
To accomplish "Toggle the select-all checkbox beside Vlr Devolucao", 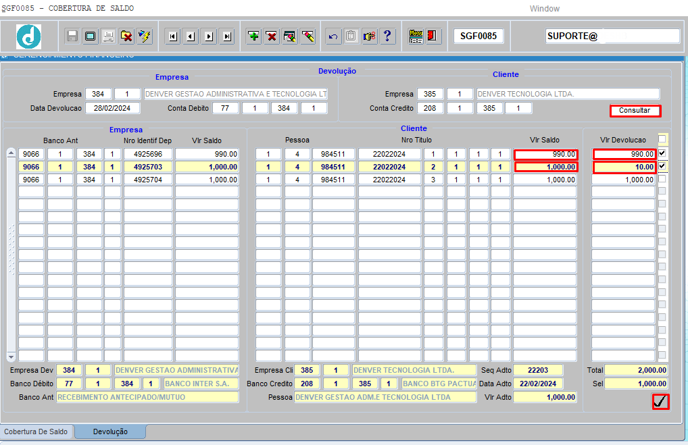I will 662,139.
